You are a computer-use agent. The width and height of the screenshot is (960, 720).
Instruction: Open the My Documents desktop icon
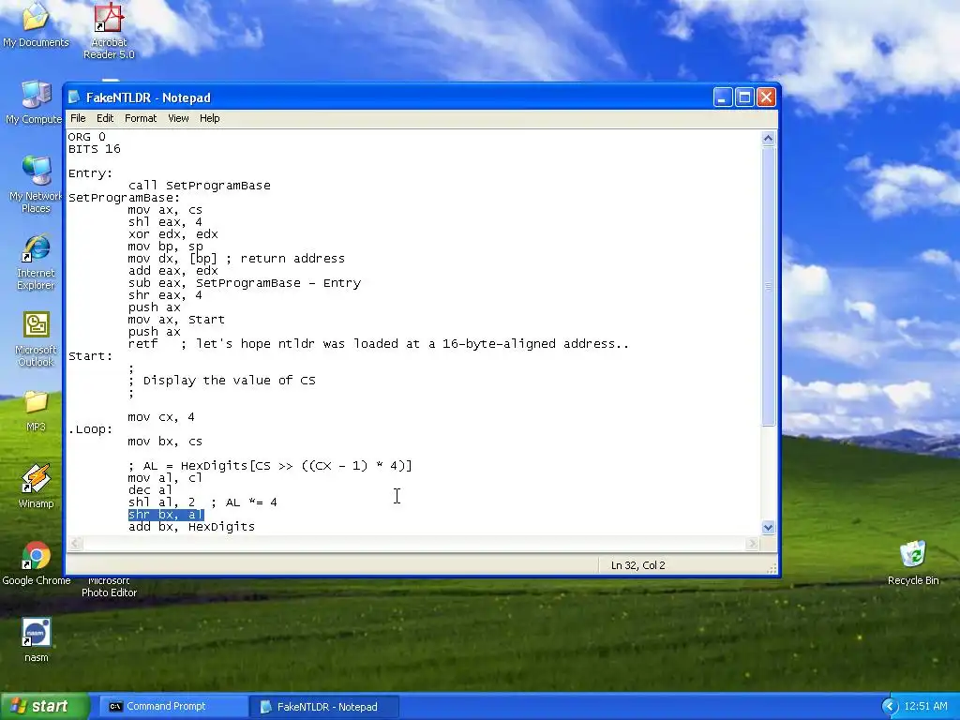click(36, 24)
